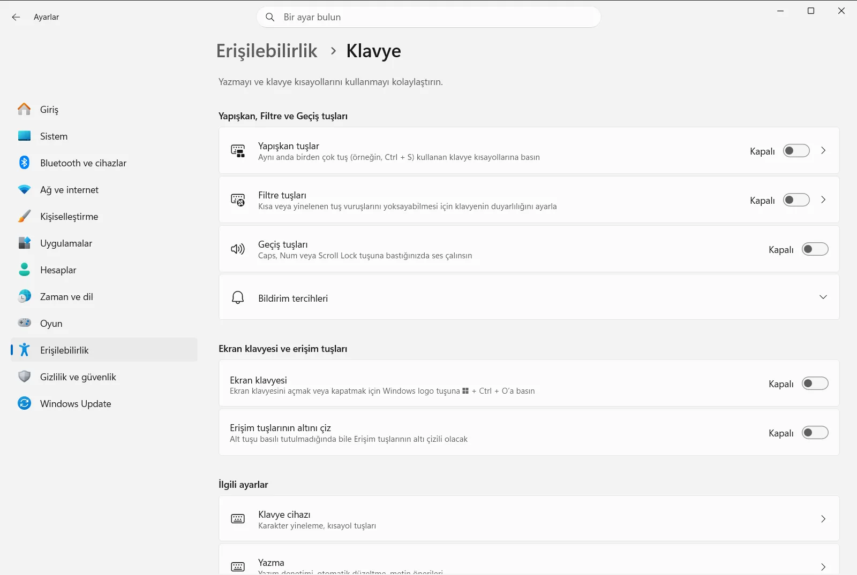Turn on Erişim tuşlarının altını çiz

[815, 433]
